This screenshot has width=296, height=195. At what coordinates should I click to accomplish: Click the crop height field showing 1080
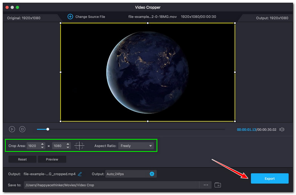[59, 146]
